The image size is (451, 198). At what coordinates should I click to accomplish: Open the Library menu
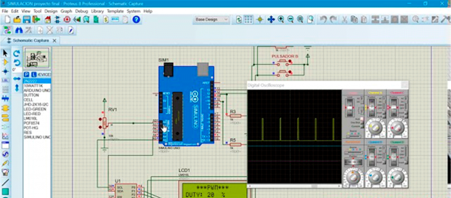pos(97,11)
